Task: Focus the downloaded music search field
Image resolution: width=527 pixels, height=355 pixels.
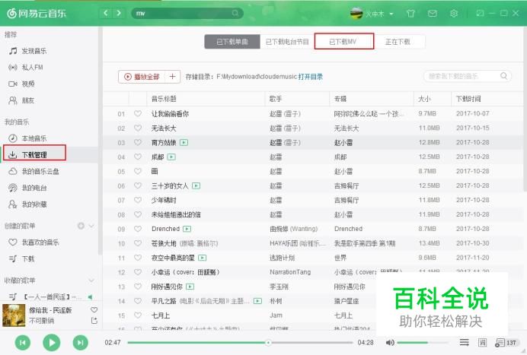Action: point(467,77)
